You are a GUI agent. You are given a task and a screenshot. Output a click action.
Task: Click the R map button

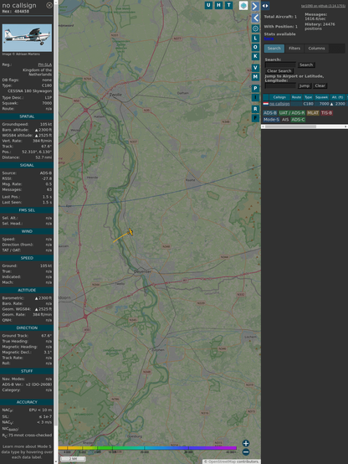(255, 109)
